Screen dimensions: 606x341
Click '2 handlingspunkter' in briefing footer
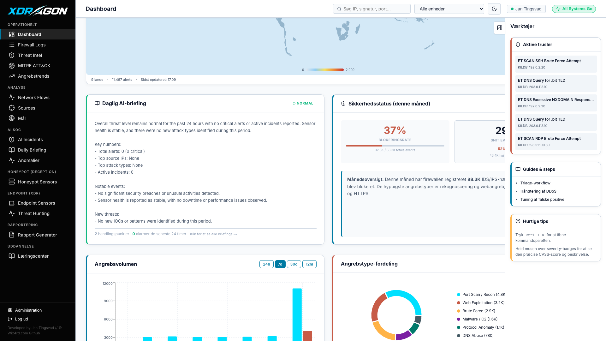tap(112, 234)
